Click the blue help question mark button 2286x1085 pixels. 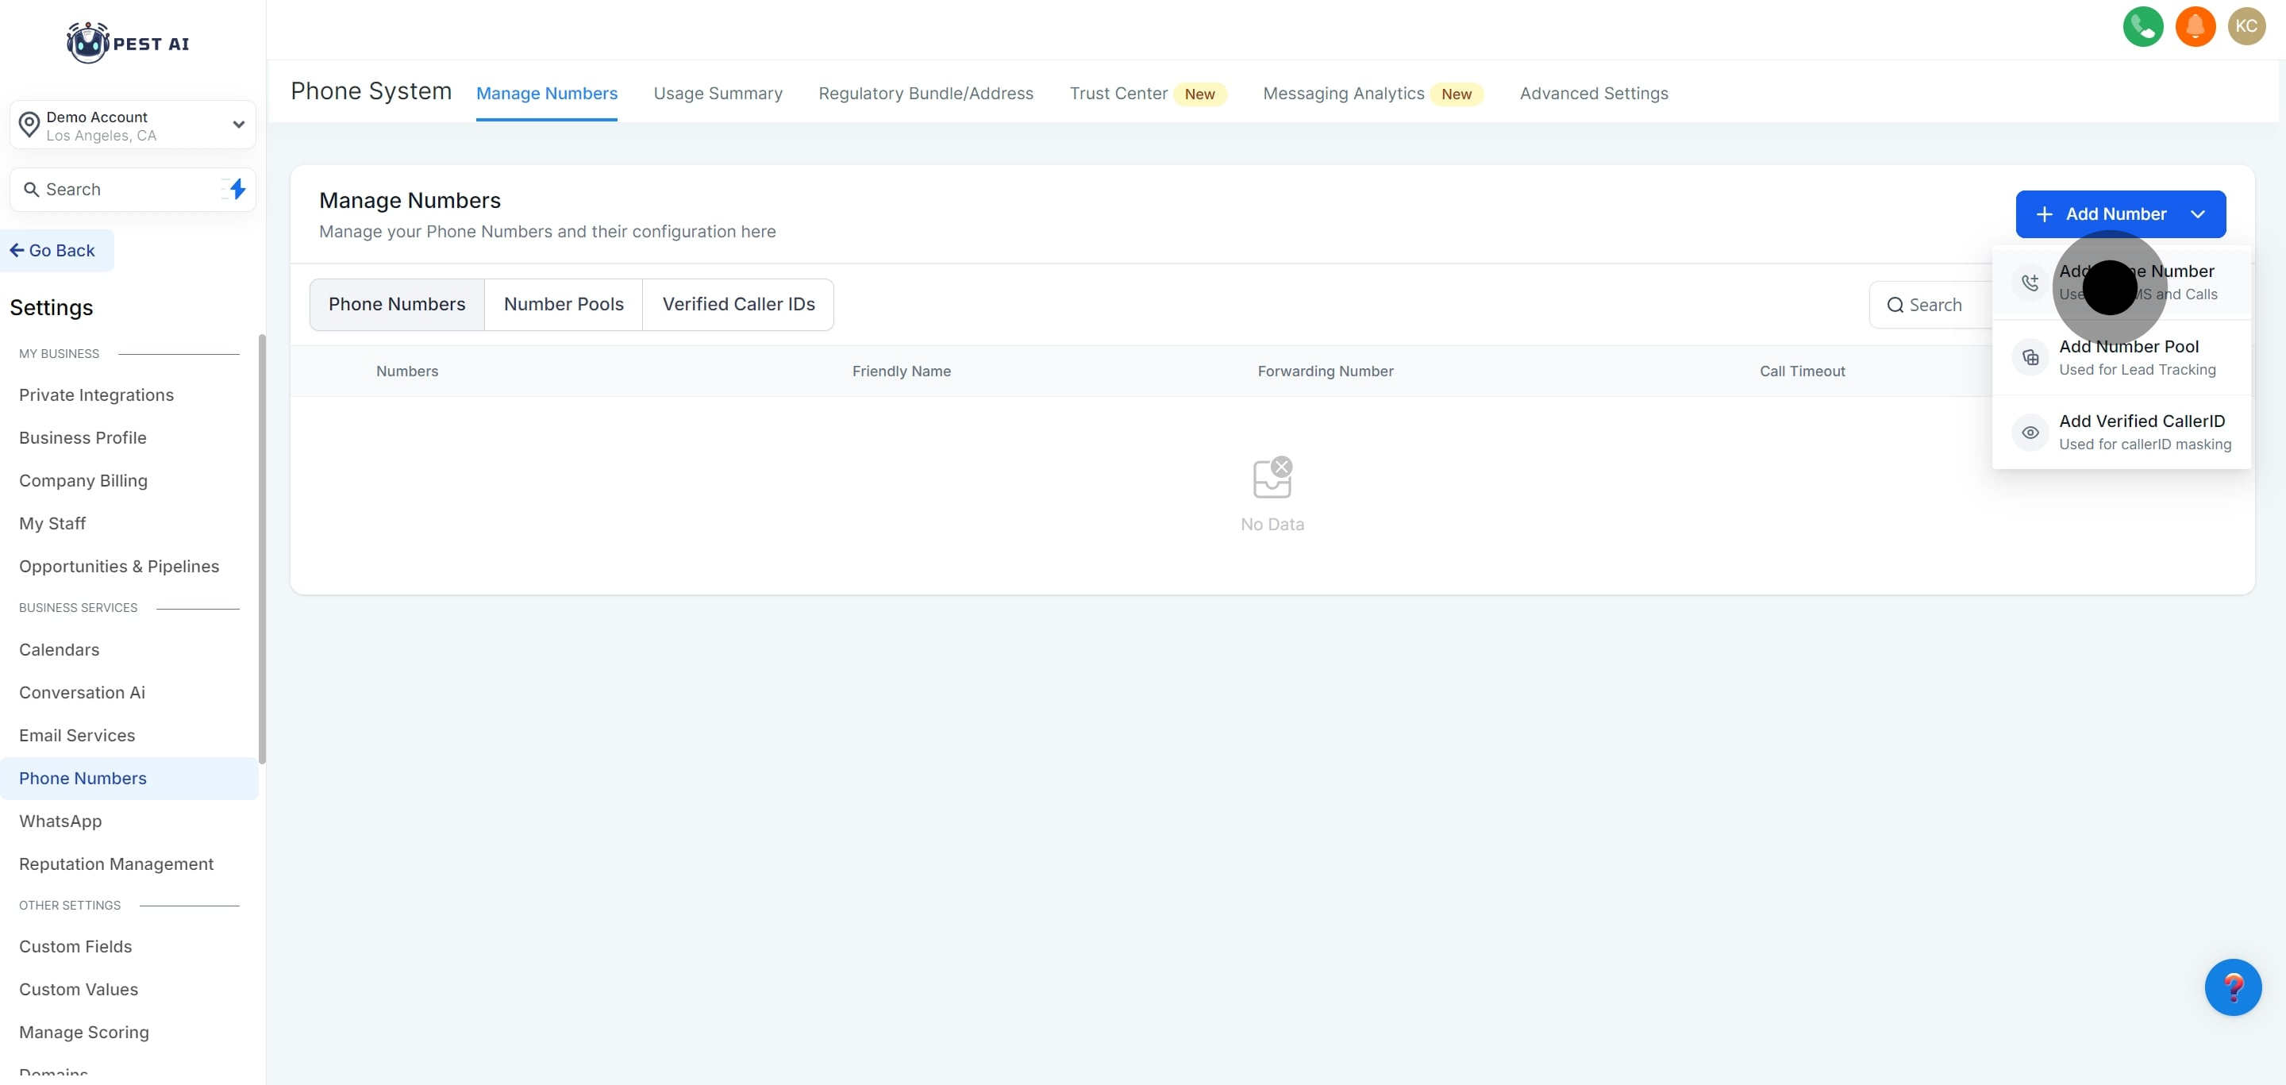(x=2232, y=987)
